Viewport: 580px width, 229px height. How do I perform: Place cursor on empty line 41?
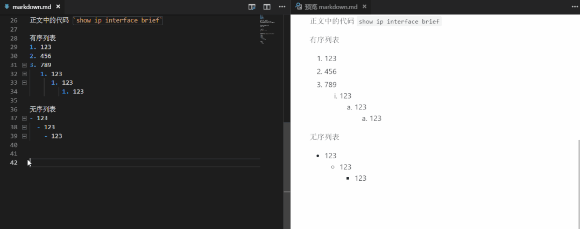(108, 154)
